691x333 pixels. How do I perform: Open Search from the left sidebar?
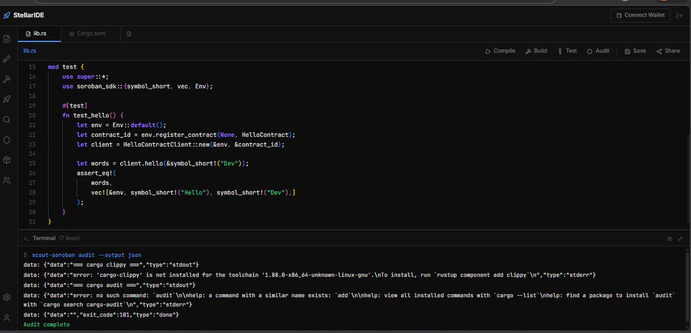pos(7,119)
